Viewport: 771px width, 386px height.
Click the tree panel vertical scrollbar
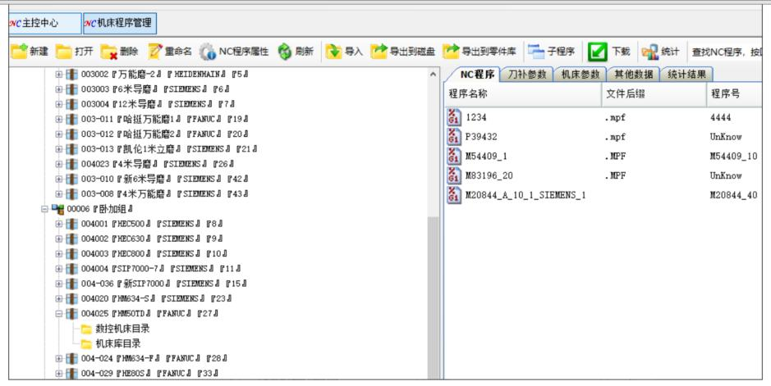434,246
